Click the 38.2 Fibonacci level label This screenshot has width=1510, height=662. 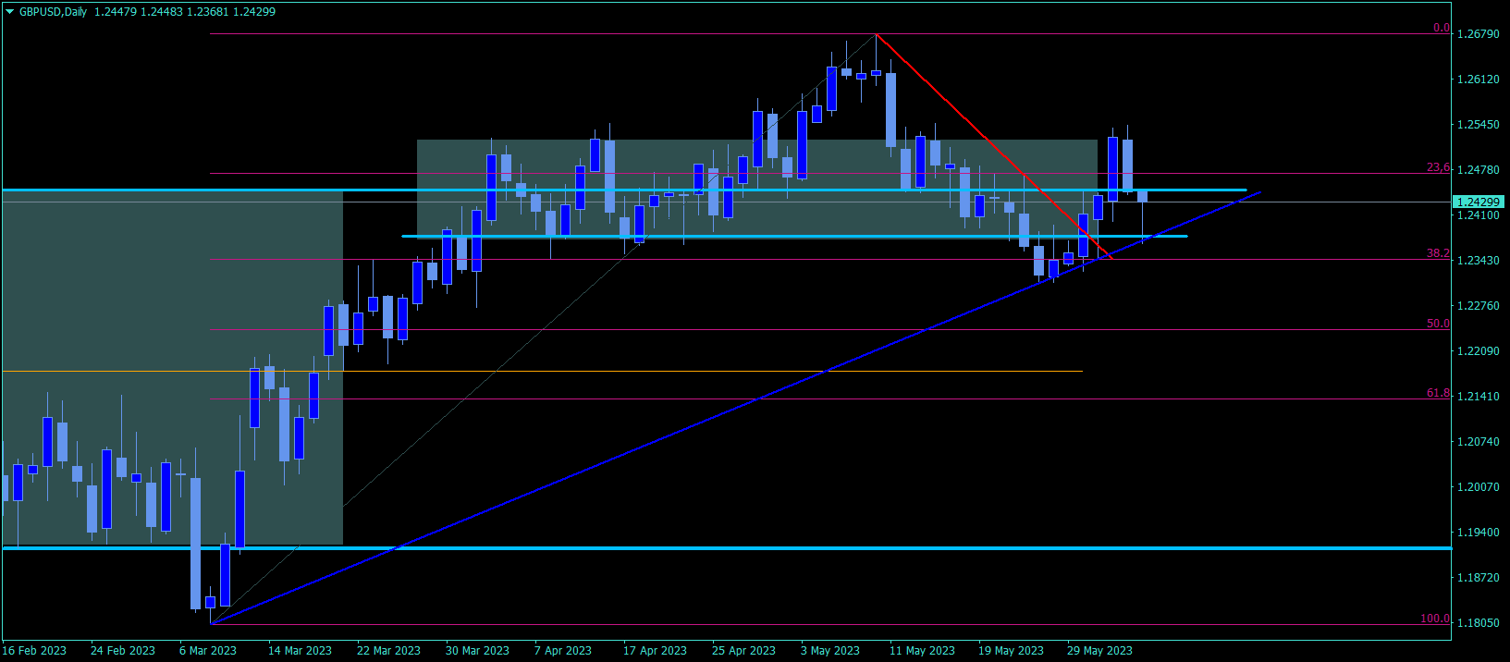[x=1438, y=253]
